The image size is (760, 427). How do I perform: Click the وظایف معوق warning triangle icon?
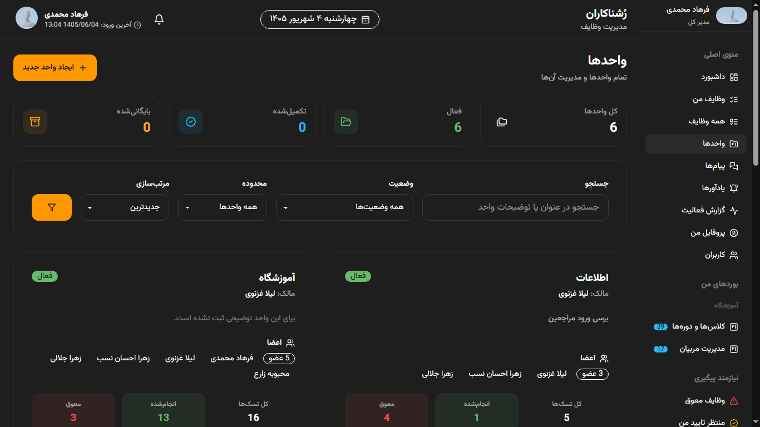click(734, 400)
